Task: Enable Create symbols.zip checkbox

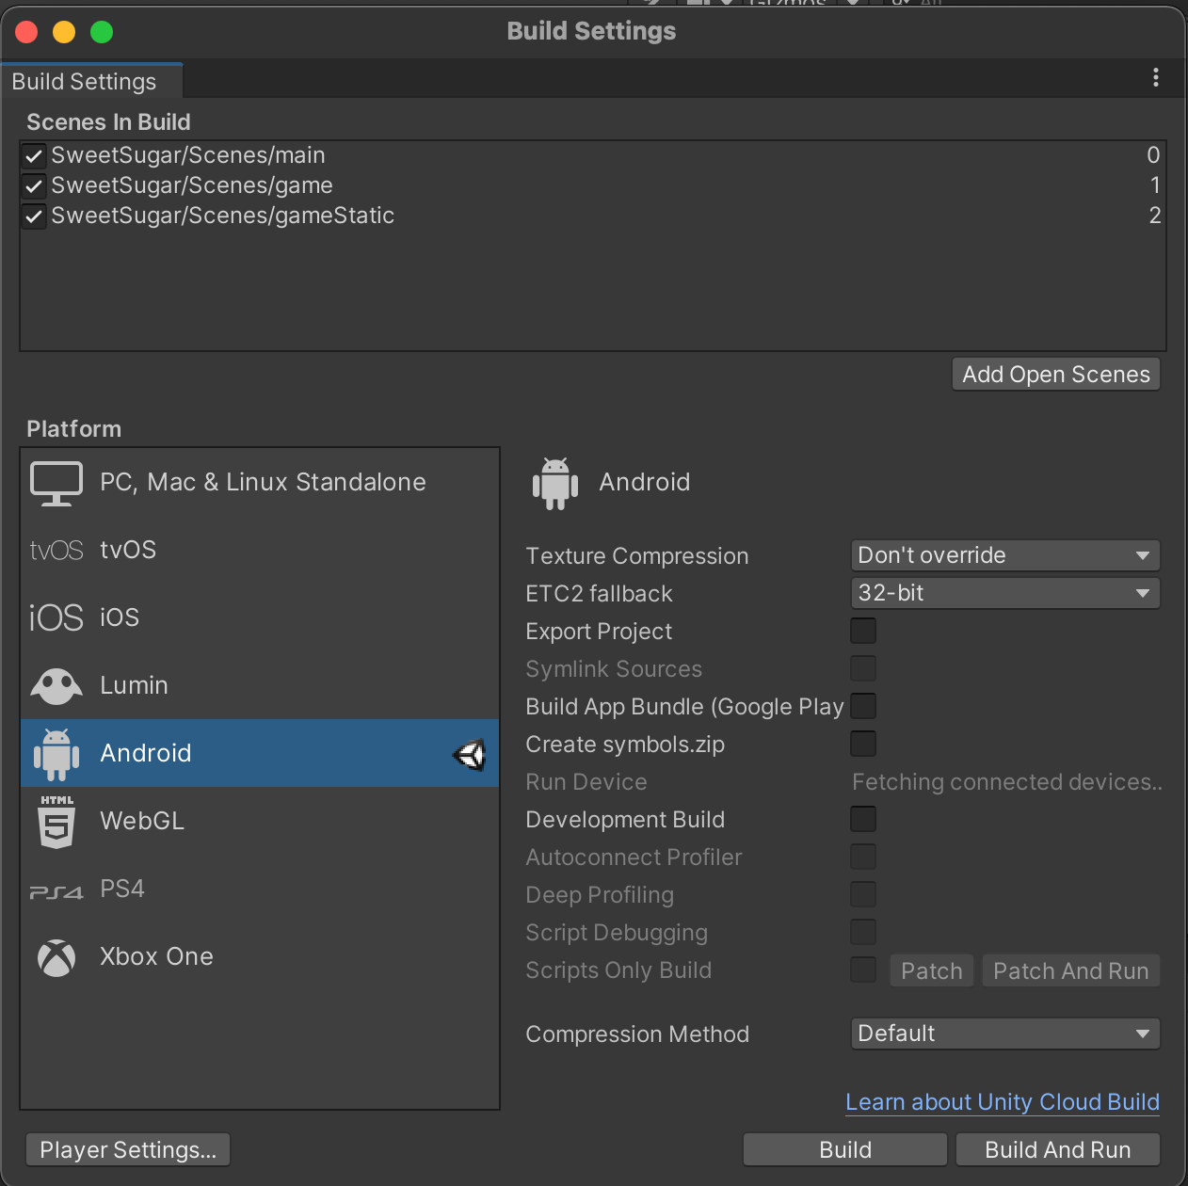Action: click(x=863, y=744)
